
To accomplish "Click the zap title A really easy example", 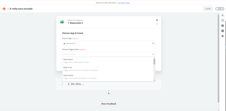I will [x=21, y=9].
